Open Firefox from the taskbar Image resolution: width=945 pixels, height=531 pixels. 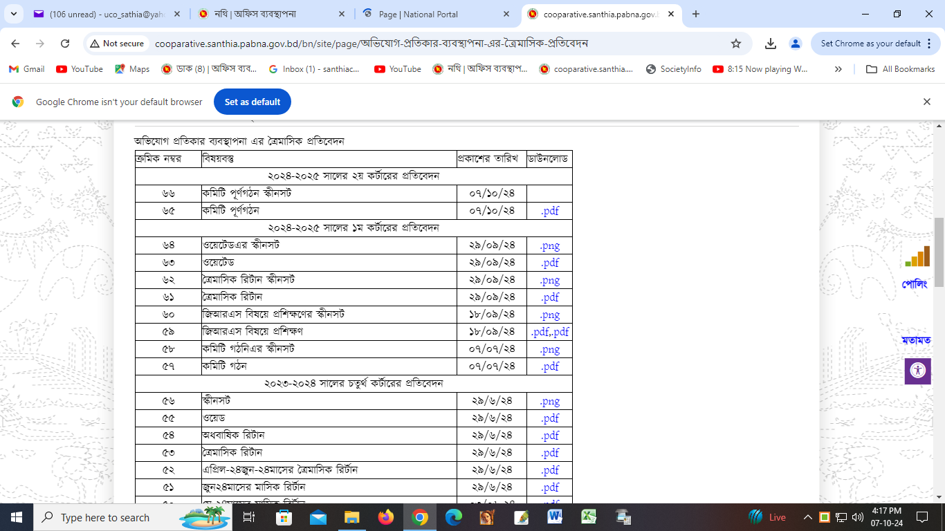[385, 517]
